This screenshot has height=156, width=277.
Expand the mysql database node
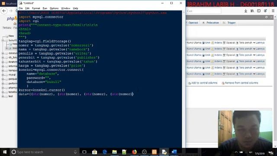click(x=3, y=75)
